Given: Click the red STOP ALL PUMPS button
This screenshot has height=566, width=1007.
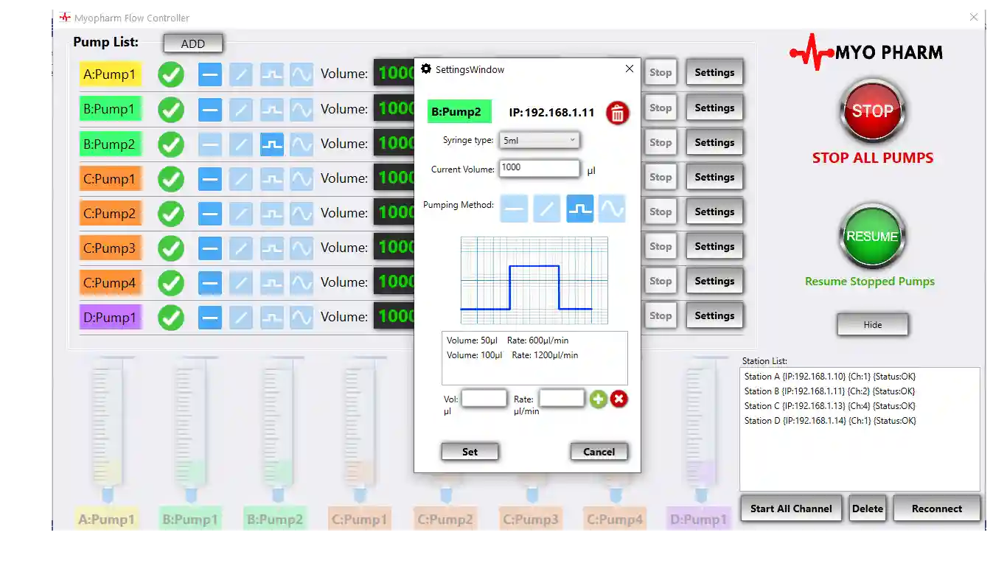Looking at the screenshot, I should (x=872, y=111).
